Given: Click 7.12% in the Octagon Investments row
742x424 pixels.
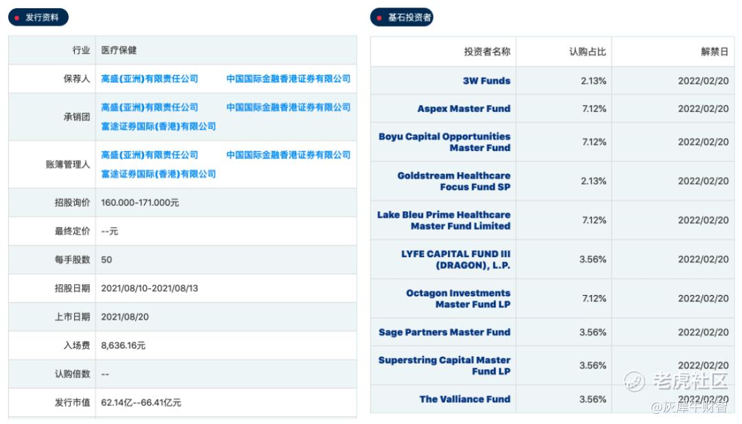Looking at the screenshot, I should tap(594, 298).
